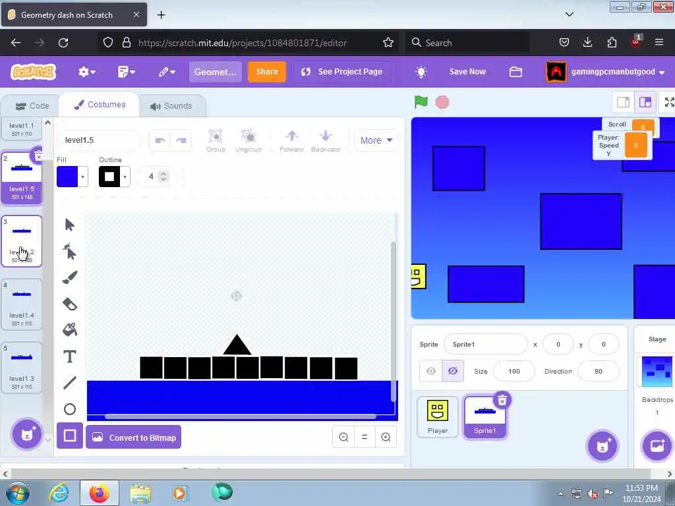Switch to small stage layout

(x=623, y=102)
